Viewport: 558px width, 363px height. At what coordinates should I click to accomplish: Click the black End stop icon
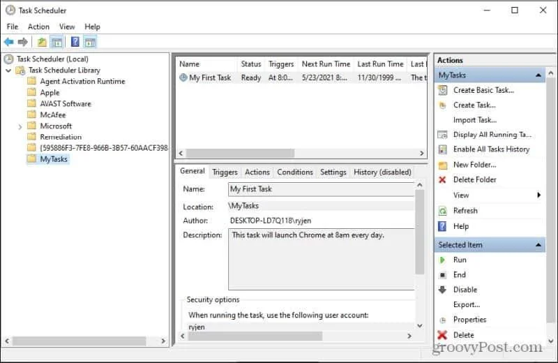click(x=442, y=274)
